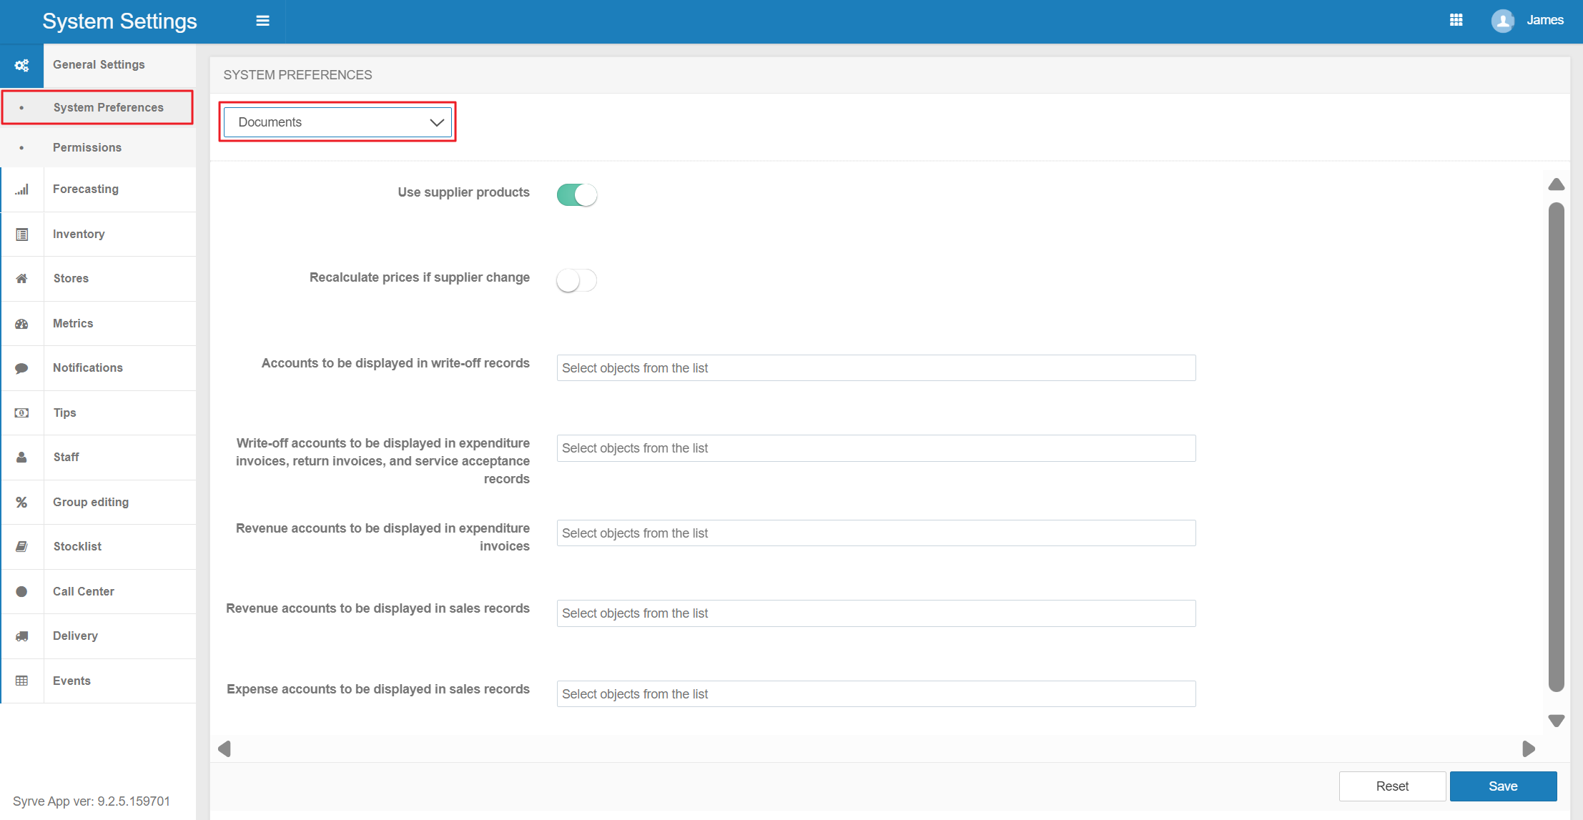Click the General Settings gears icon
Viewport: 1583px width, 820px height.
click(21, 65)
